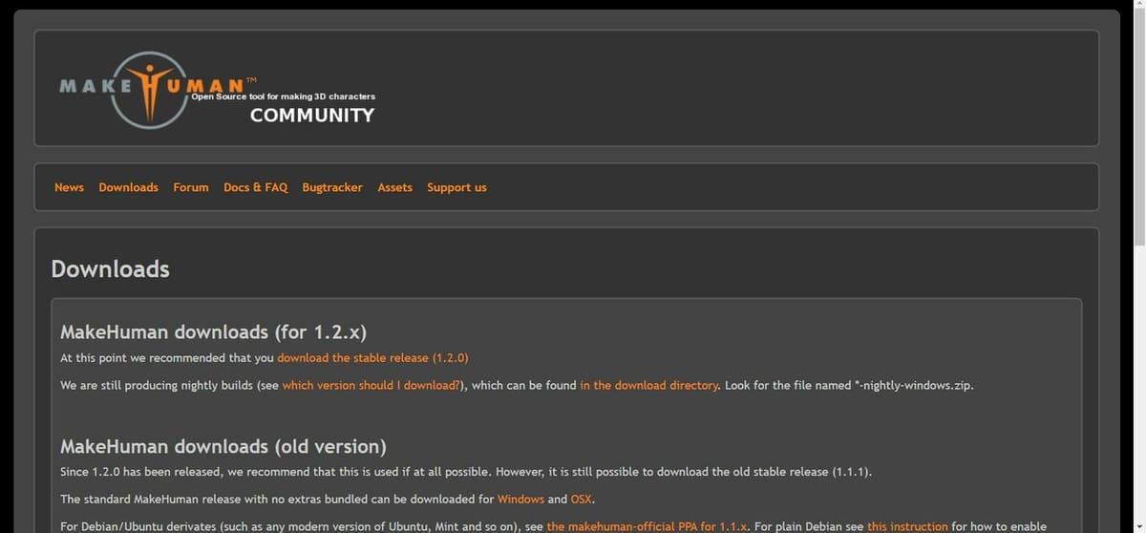
Task: Open the Assets navigation link
Action: (x=394, y=187)
